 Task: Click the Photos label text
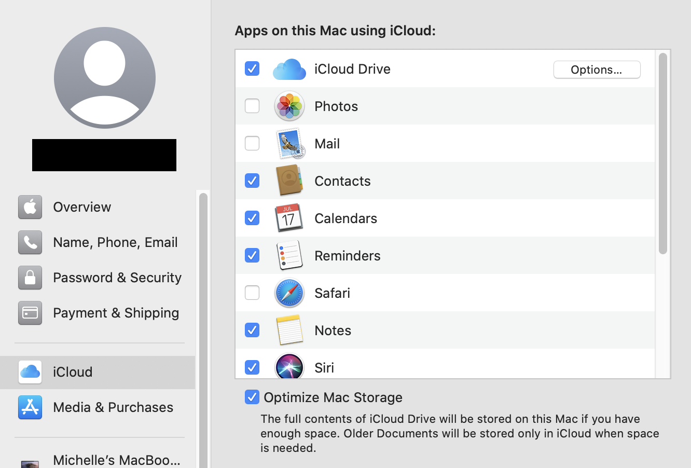tap(336, 106)
